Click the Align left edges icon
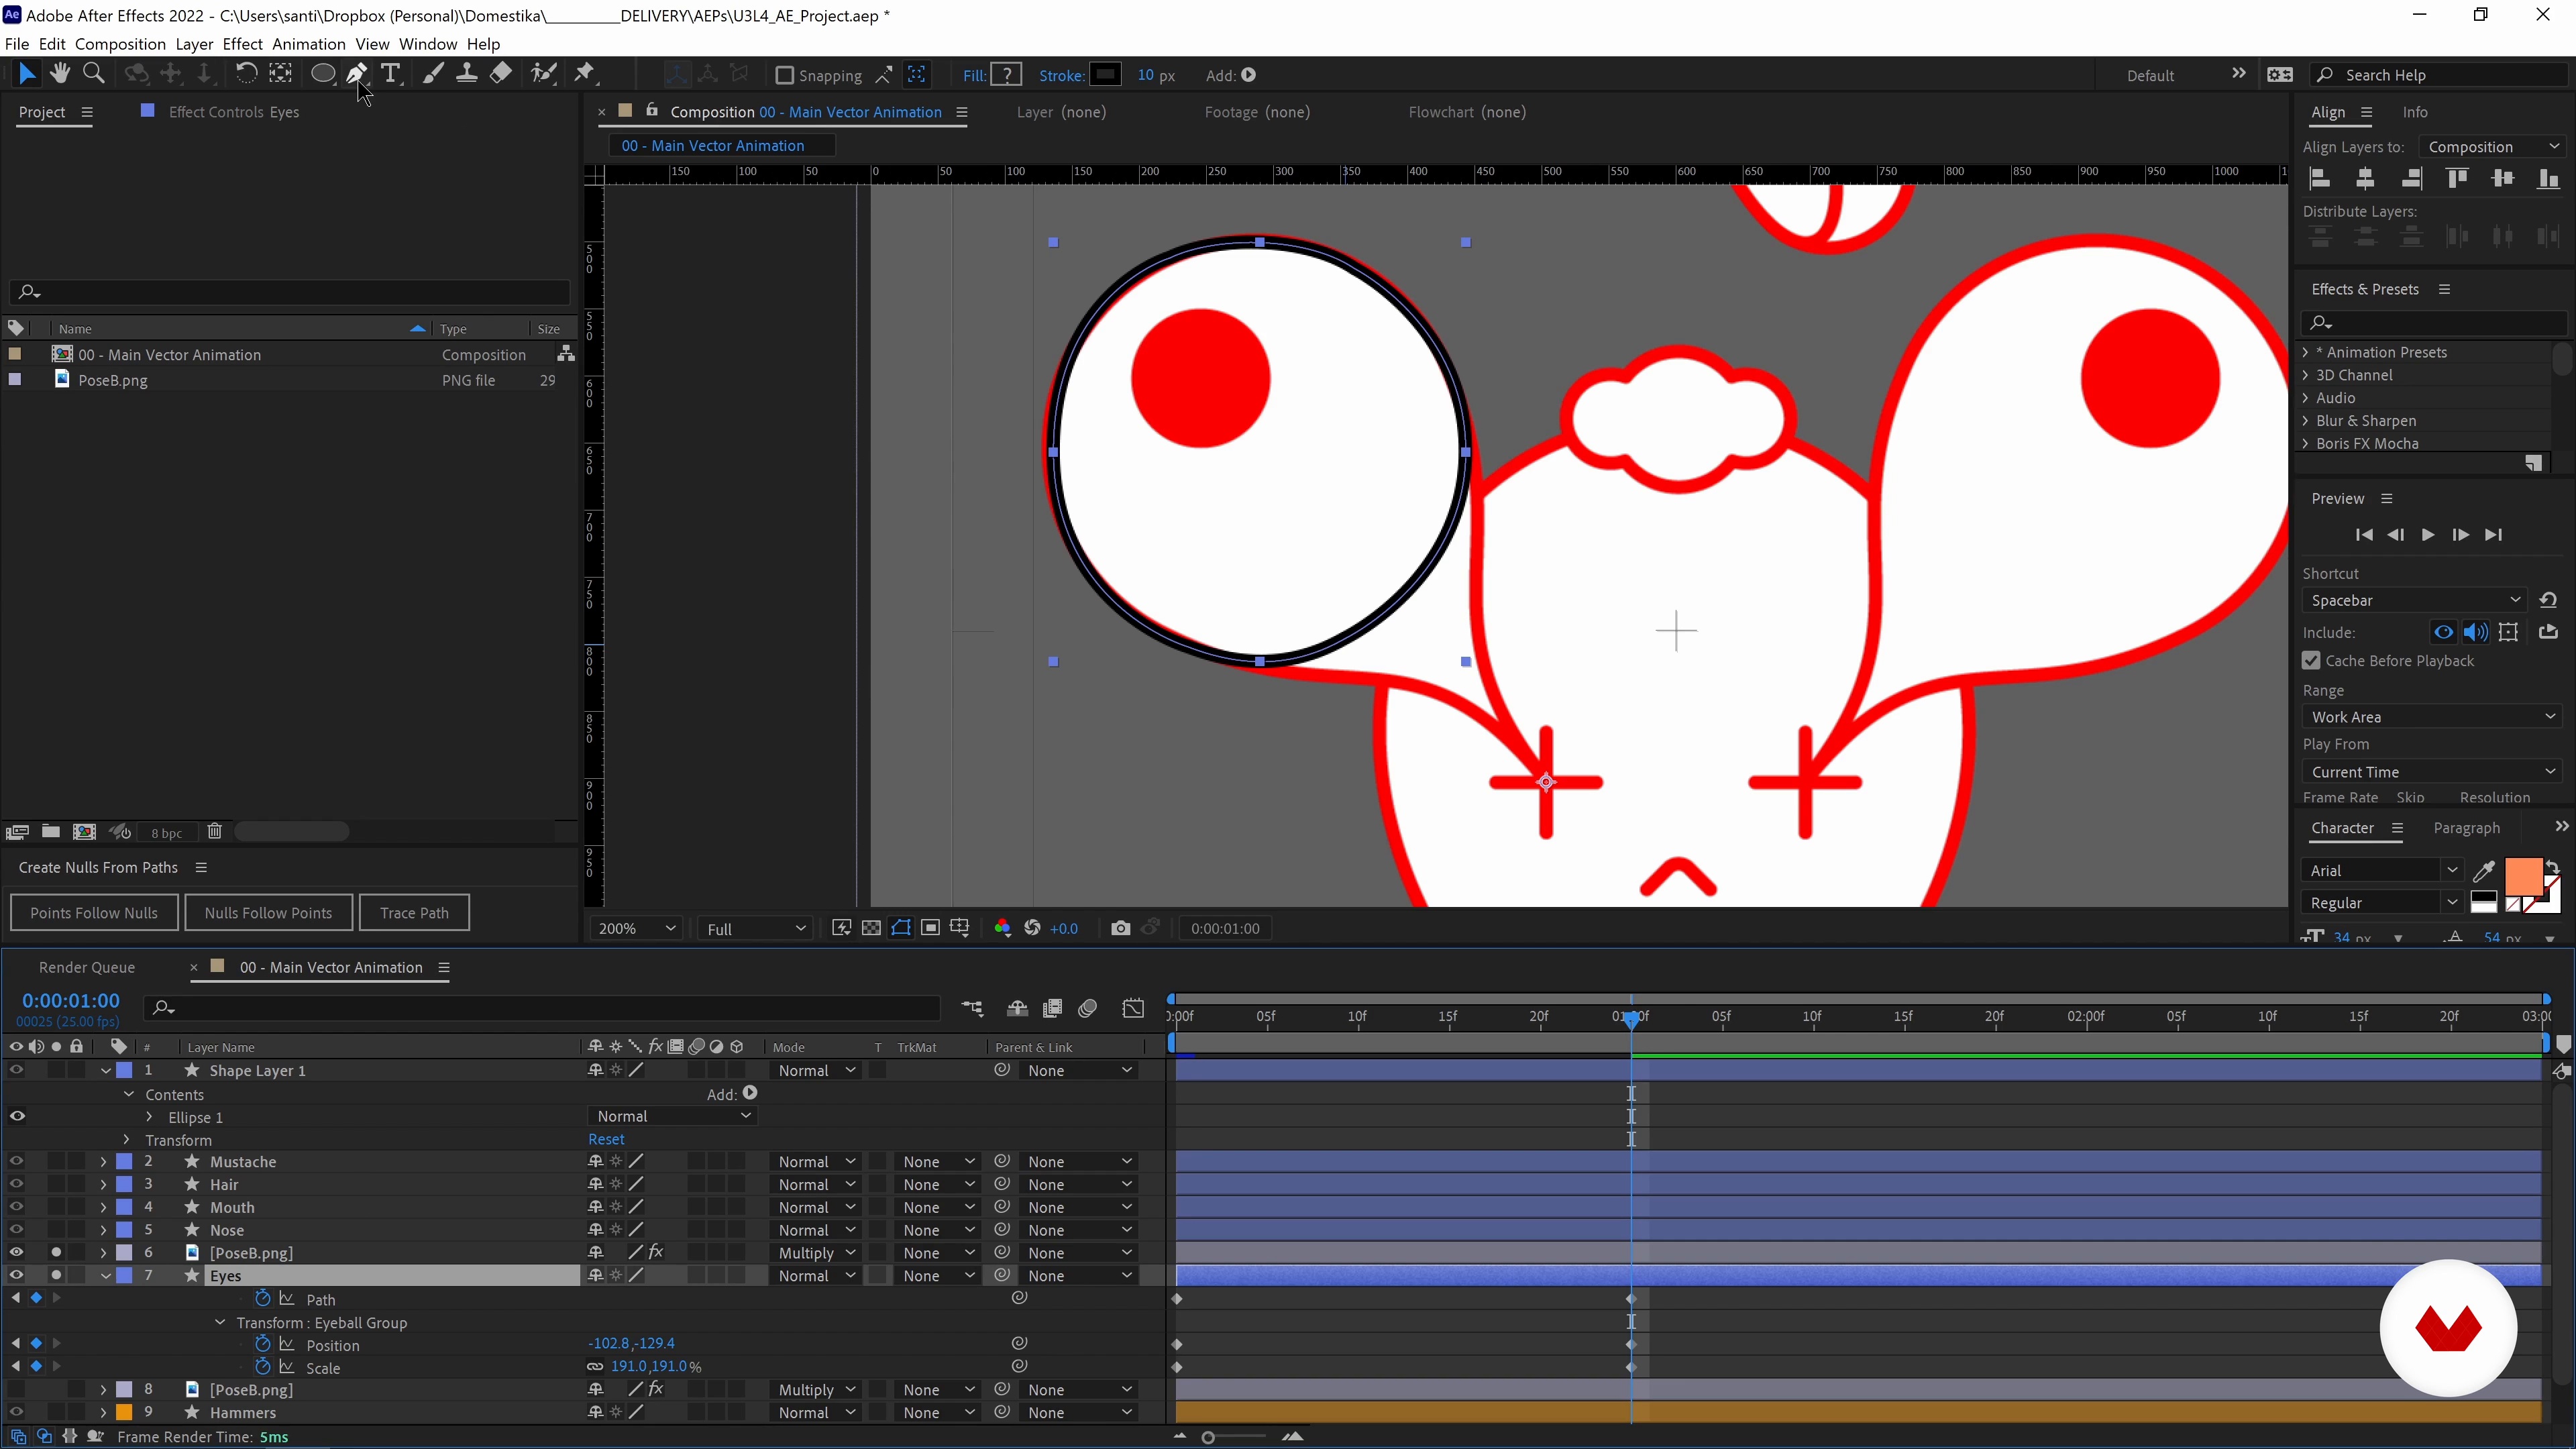Viewport: 2576px width, 1449px height. (x=2320, y=179)
